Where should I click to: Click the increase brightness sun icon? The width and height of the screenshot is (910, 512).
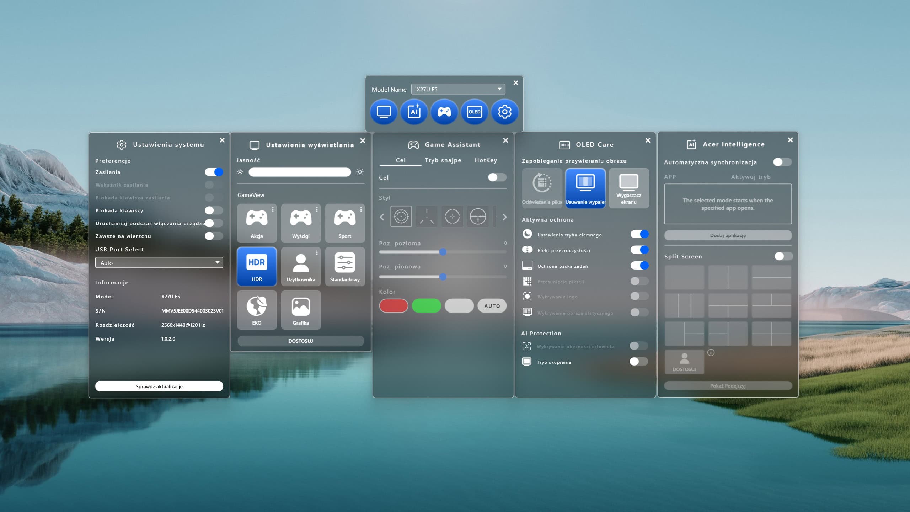(360, 172)
